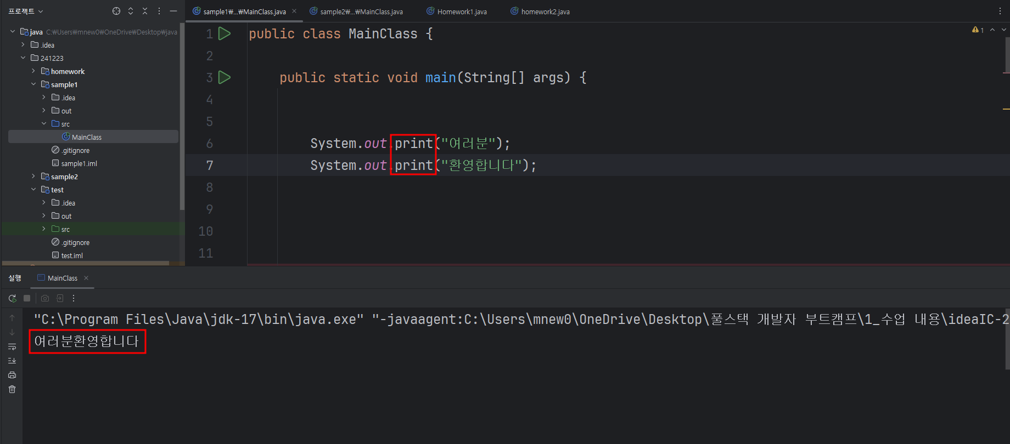Run main method from line 3 gutter
The width and height of the screenshot is (1010, 444).
(x=225, y=77)
